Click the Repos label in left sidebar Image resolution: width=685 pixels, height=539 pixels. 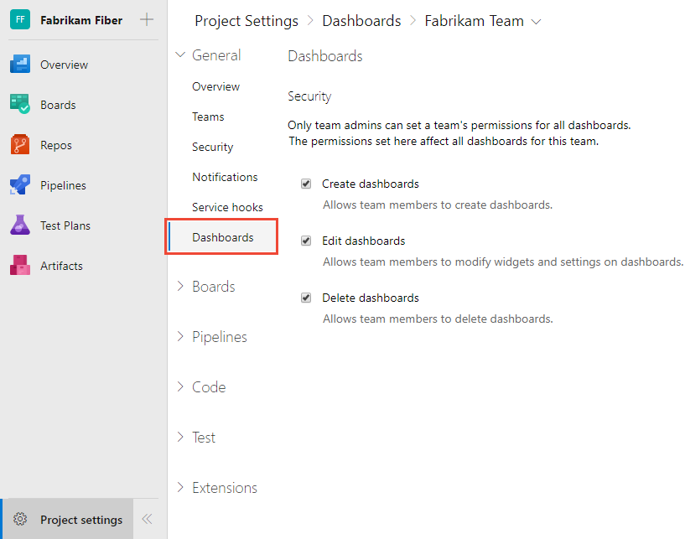56,146
